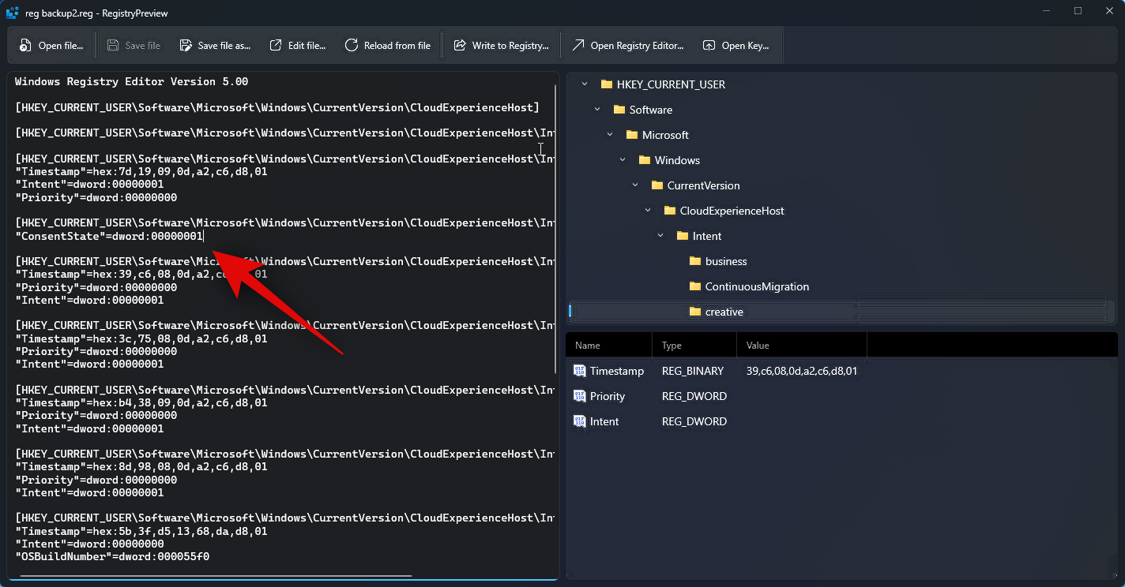The image size is (1125, 587).
Task: Collapse the Intent folder chevron
Action: [x=660, y=236]
